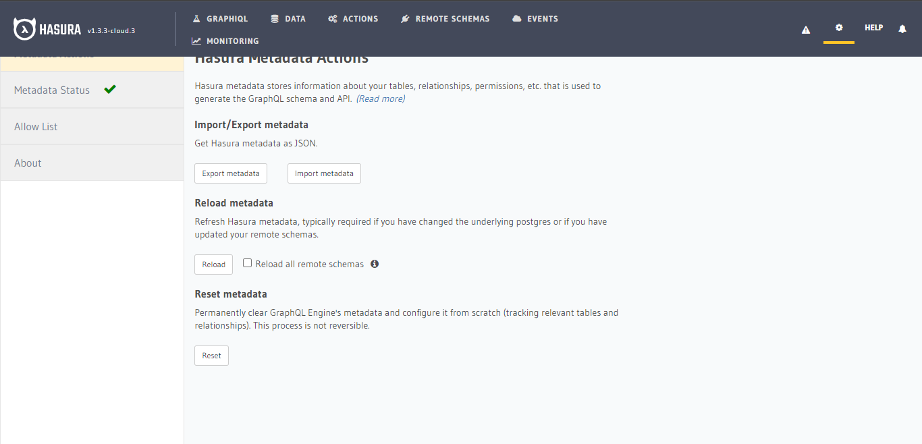Open the notification bell icon
The width and height of the screenshot is (922, 444).
pos(902,29)
